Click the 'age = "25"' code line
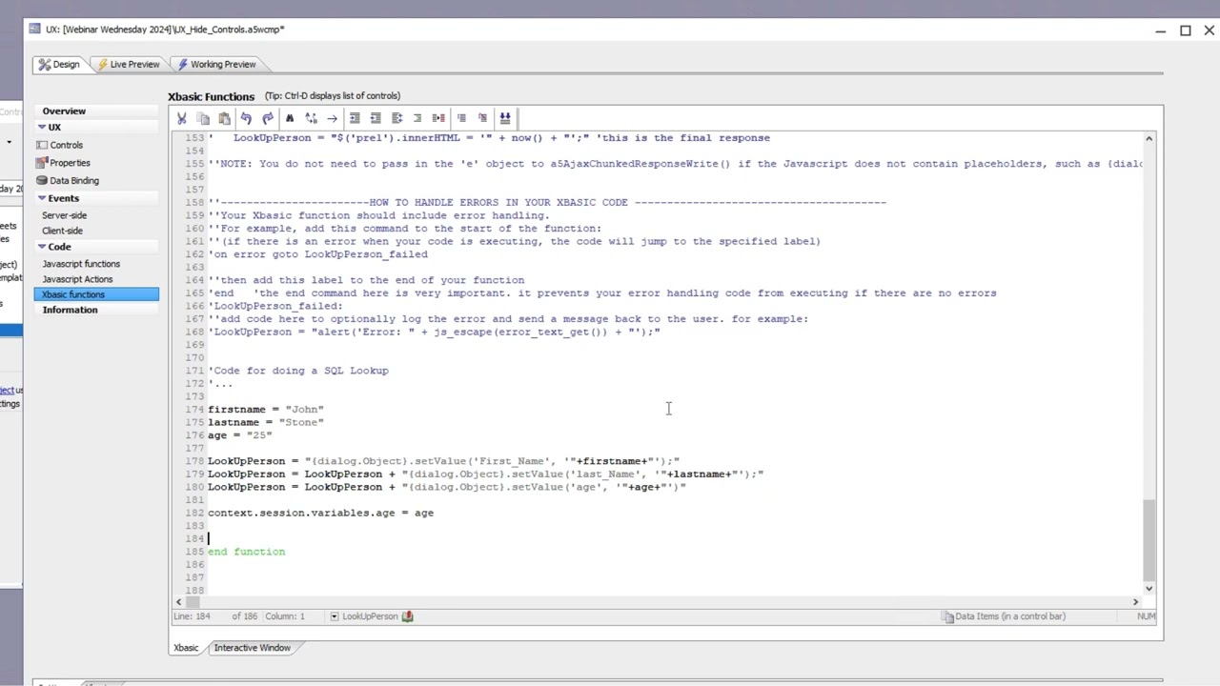Screen dimensions: 1220x686 (x=240, y=435)
